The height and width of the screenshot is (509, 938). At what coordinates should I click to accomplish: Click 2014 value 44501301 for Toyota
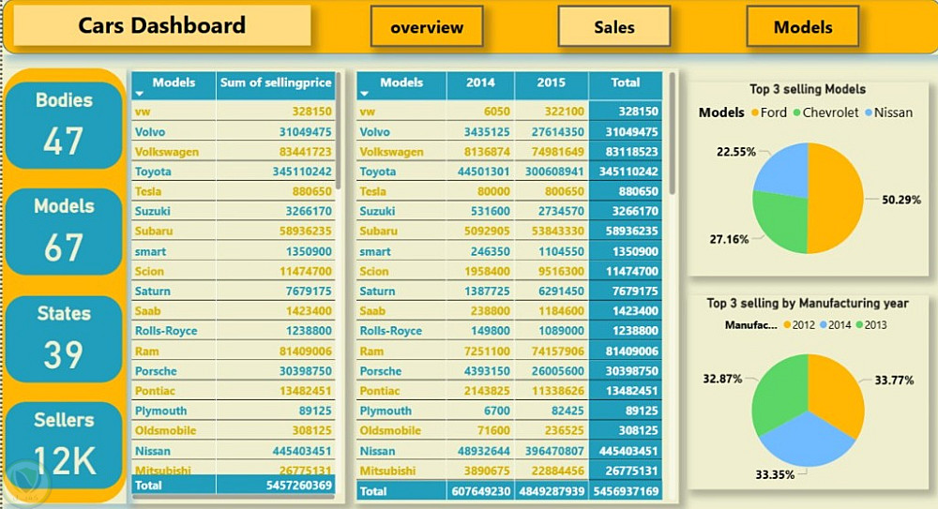[484, 172]
